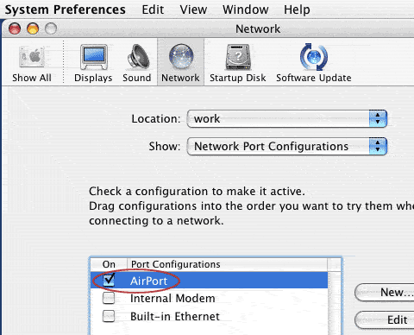414x335 pixels.
Task: Open the View menu
Action: coord(193,9)
